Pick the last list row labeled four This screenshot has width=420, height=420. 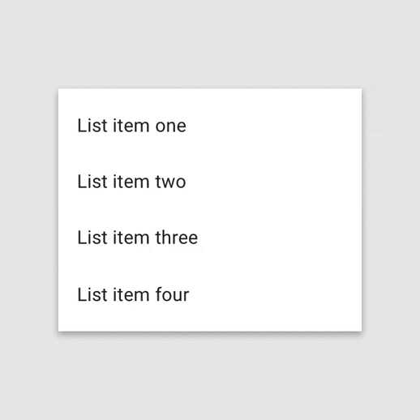210,294
